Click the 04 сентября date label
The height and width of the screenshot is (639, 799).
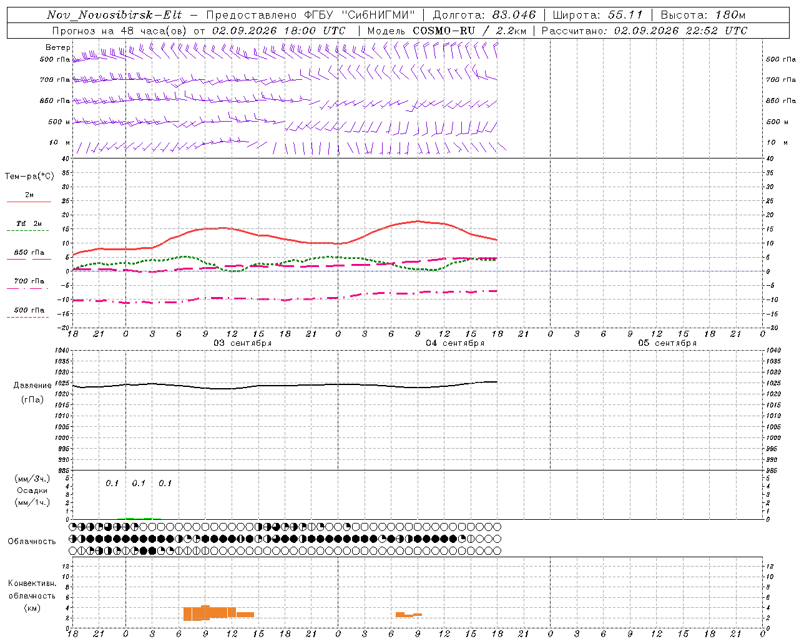click(455, 343)
